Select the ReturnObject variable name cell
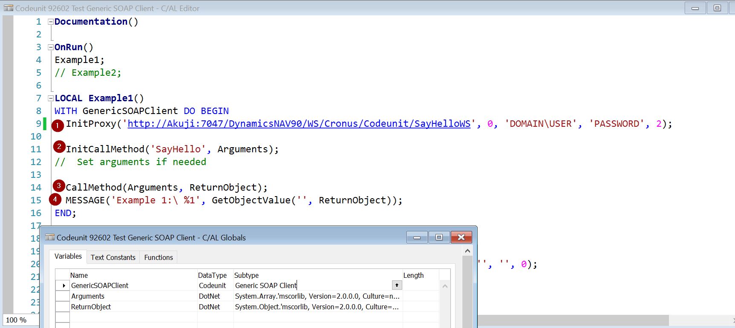735x328 pixels. 133,307
